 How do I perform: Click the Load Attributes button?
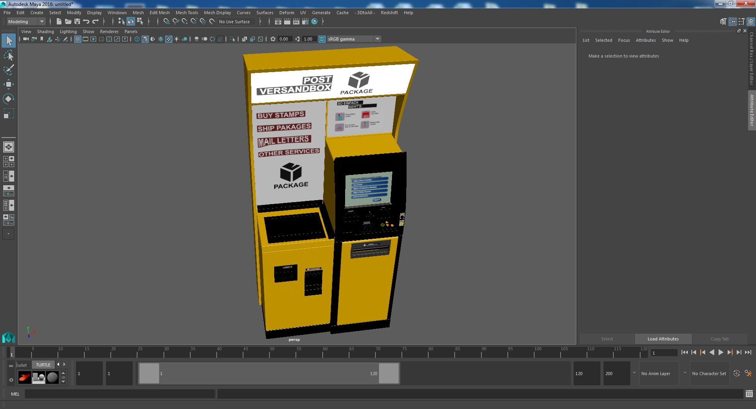[x=663, y=339]
